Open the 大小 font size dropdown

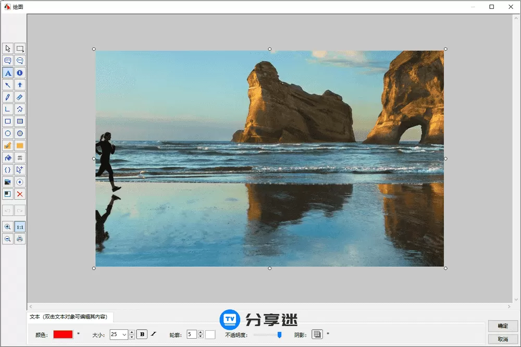pyautogui.click(x=124, y=334)
